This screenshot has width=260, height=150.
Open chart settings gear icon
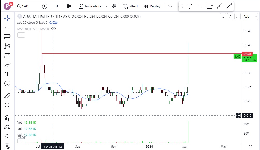click(250, 147)
